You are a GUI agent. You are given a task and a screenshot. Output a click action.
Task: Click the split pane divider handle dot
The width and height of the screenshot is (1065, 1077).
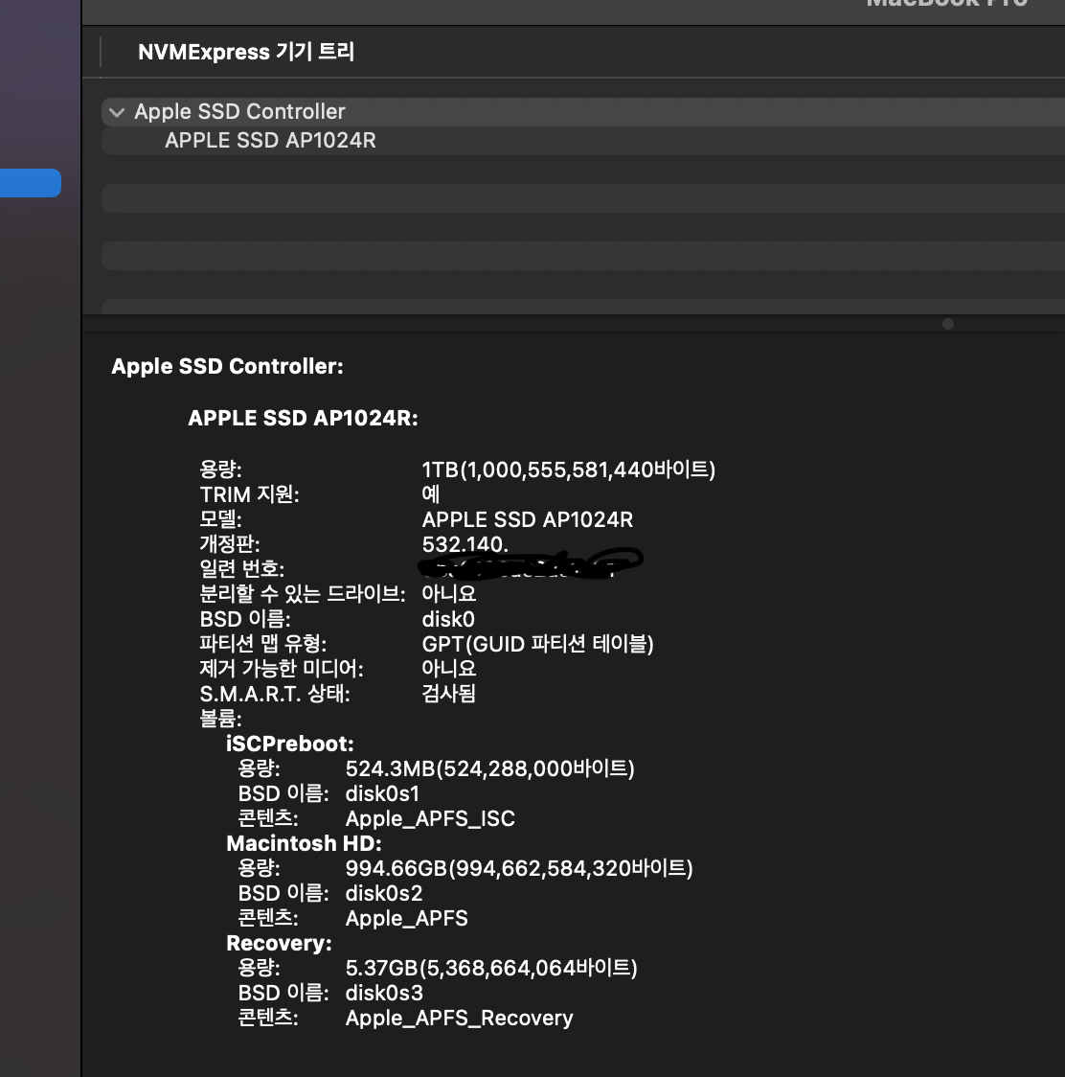(x=947, y=324)
